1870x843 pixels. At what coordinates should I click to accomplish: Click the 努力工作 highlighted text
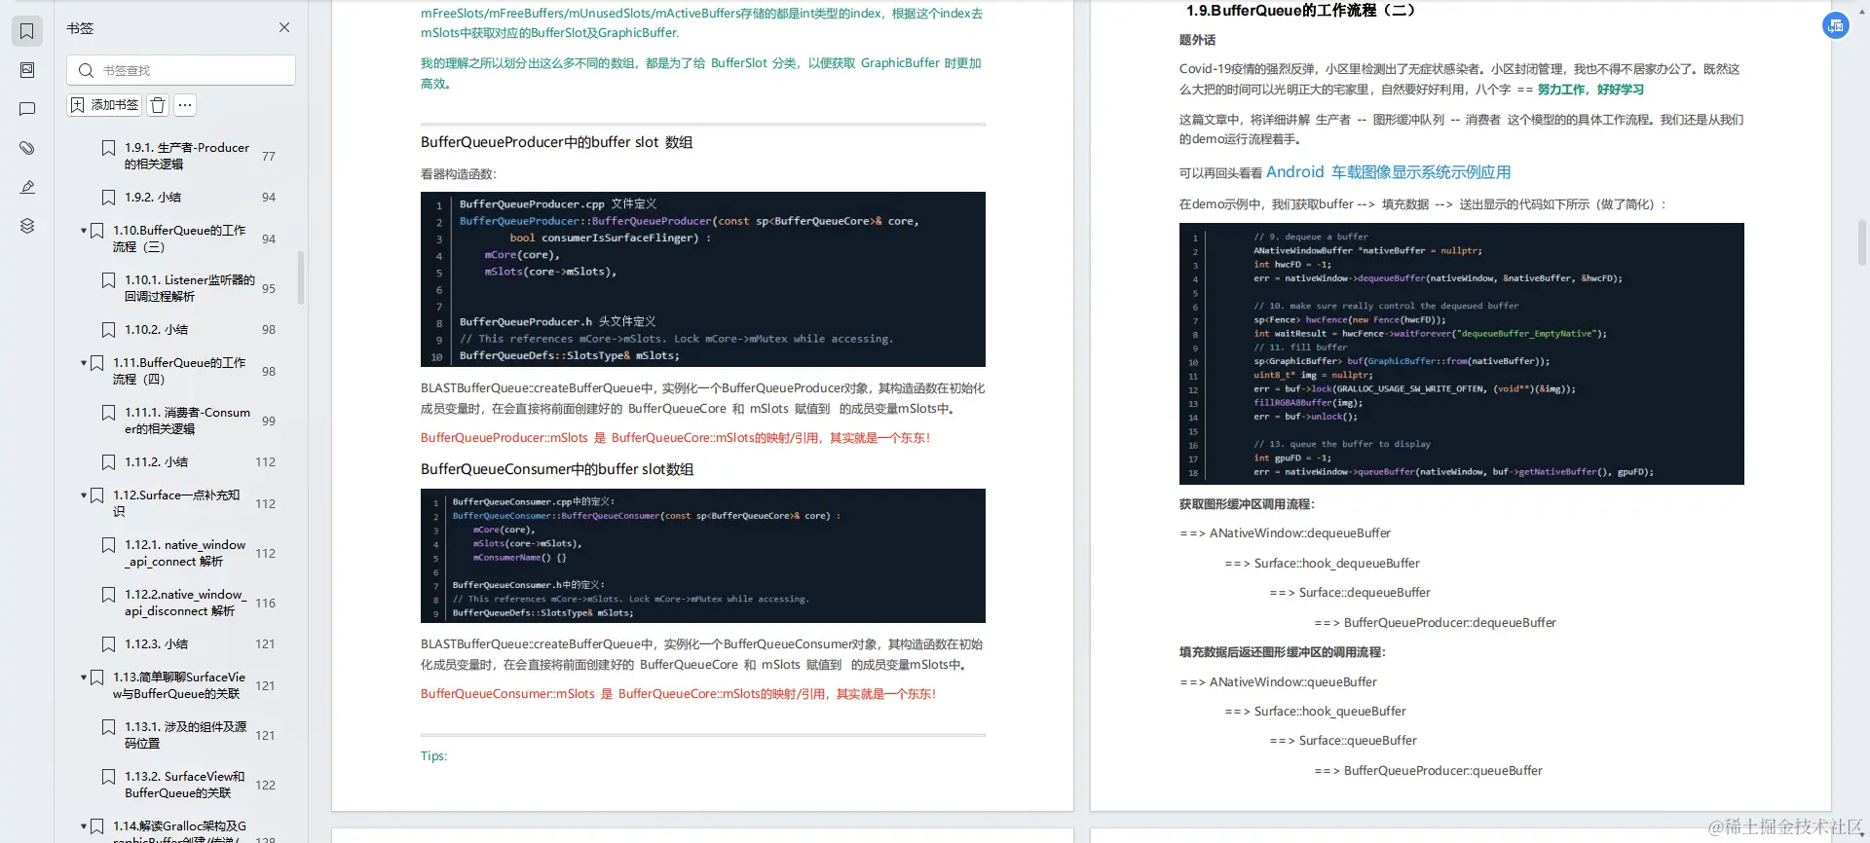(x=1561, y=90)
